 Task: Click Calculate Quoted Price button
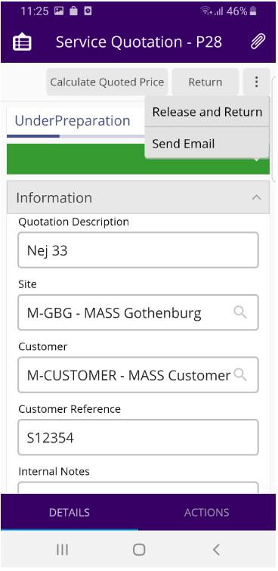(107, 82)
